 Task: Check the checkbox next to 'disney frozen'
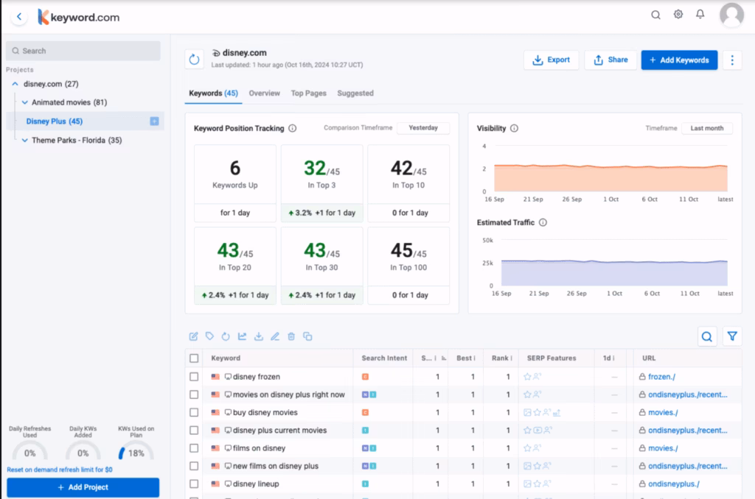pos(194,376)
